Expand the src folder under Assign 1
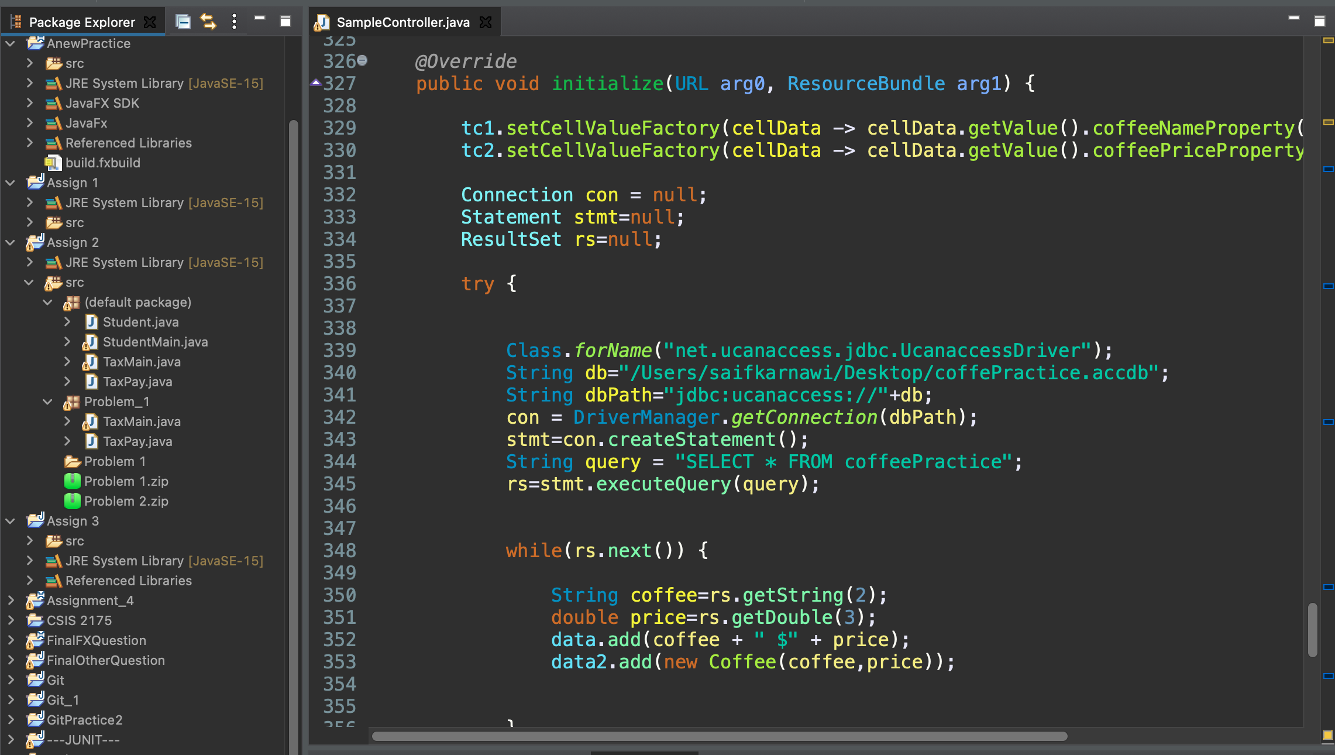 [x=30, y=222]
